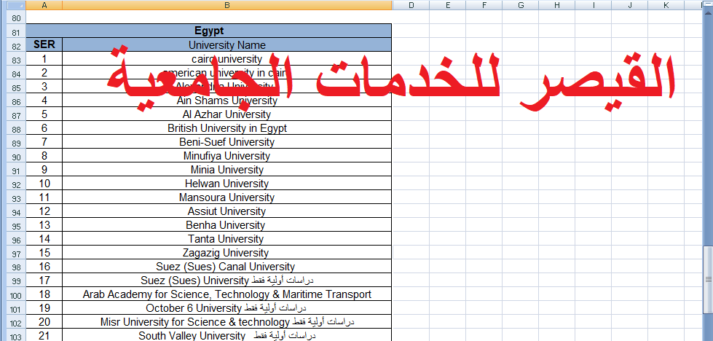Click the "SER" header cell
The width and height of the screenshot is (713, 341).
(x=44, y=44)
